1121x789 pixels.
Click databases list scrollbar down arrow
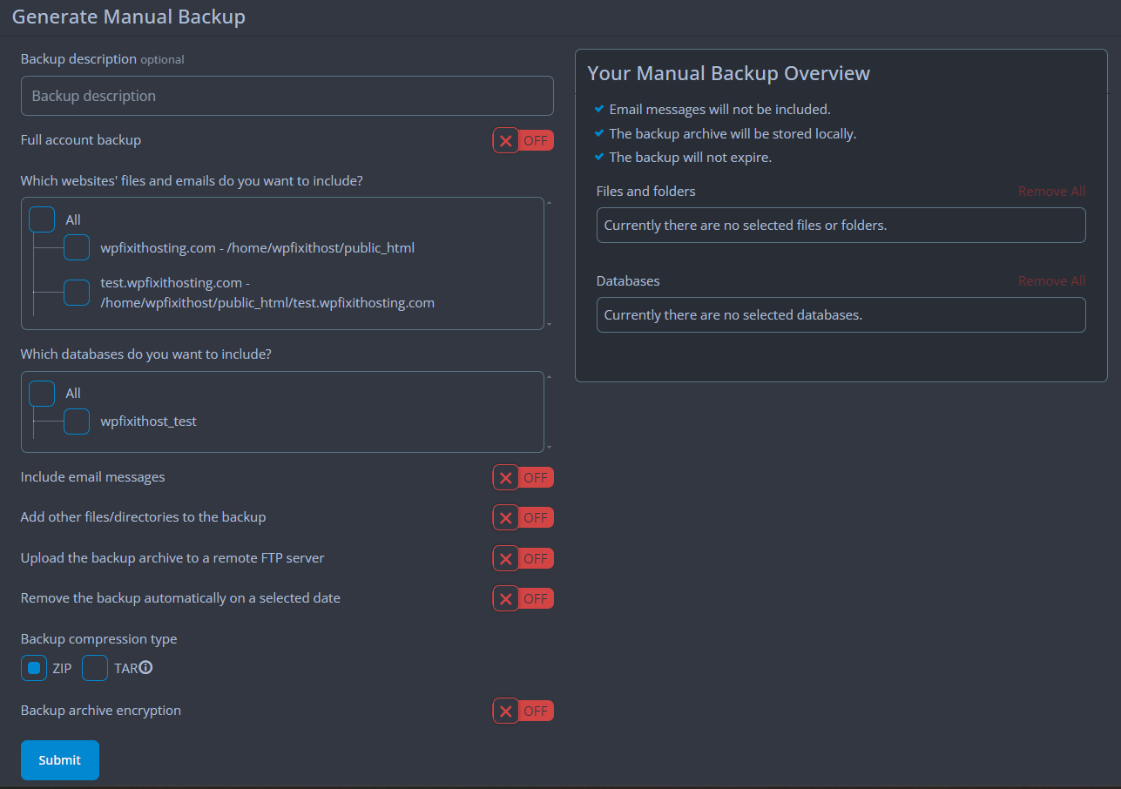(549, 448)
